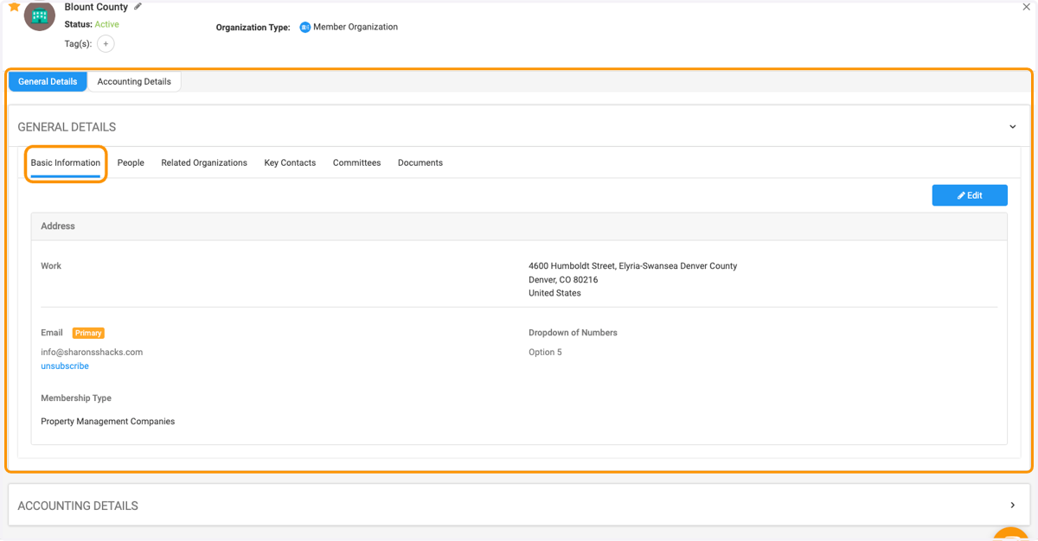
Task: Click the info@sharonsshacks.com email text
Action: point(92,353)
